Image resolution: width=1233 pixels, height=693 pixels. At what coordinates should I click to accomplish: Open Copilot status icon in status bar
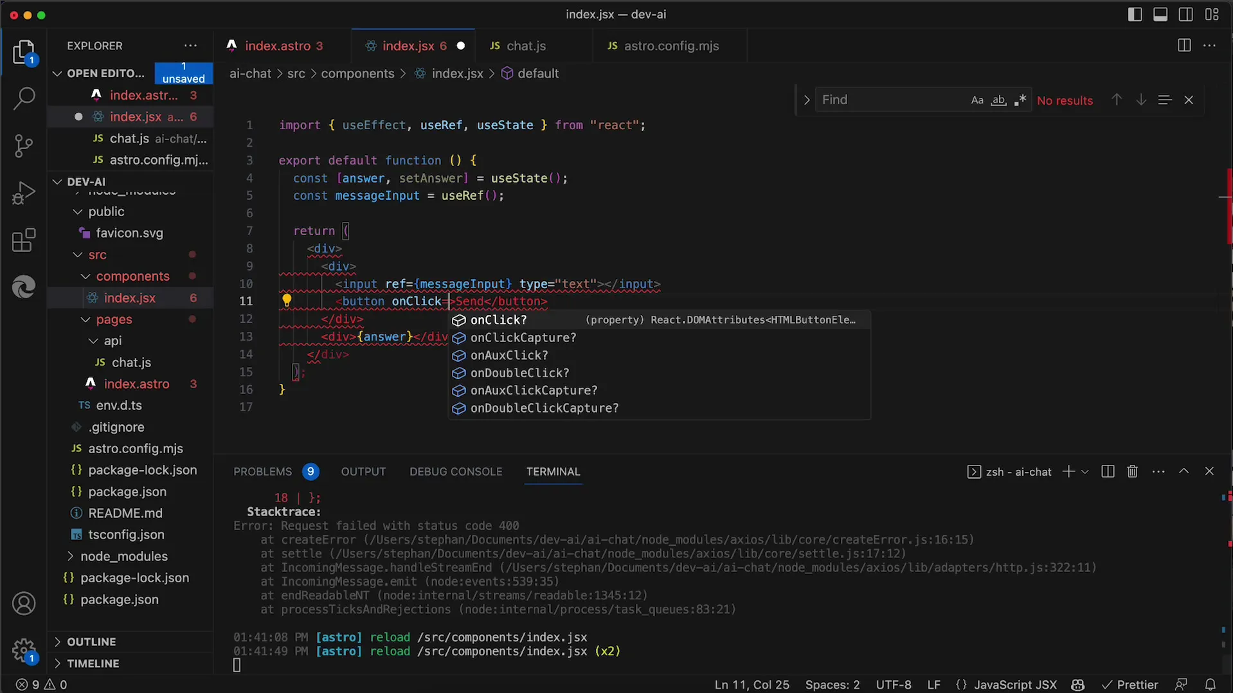tap(1078, 685)
